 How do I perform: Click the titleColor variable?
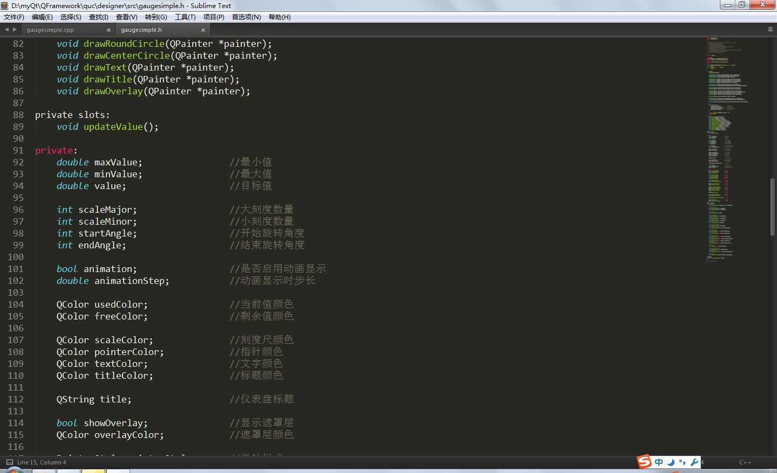pyautogui.click(x=121, y=375)
